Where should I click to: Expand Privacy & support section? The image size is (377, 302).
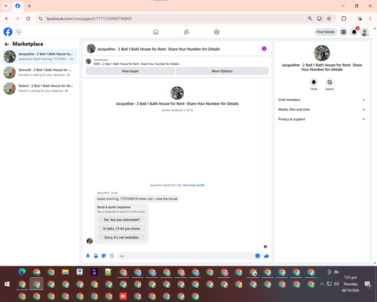point(321,119)
